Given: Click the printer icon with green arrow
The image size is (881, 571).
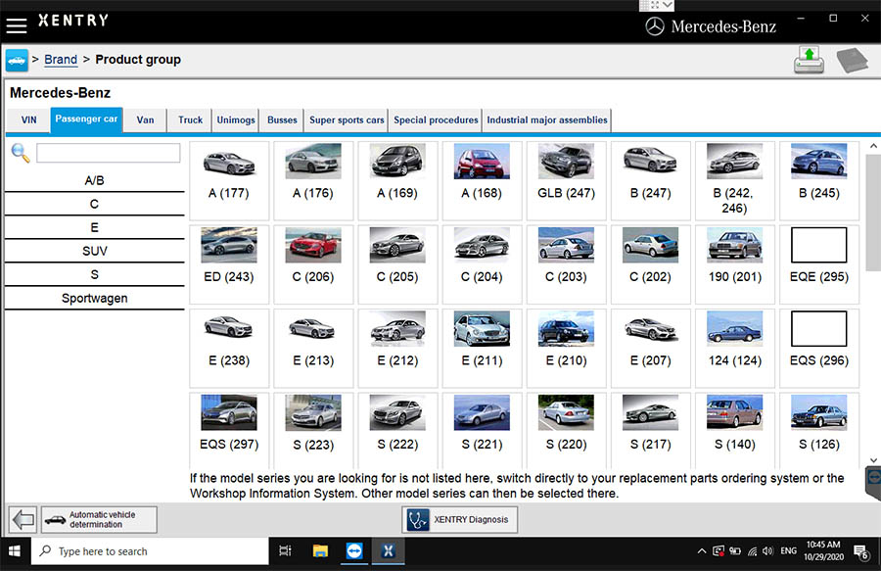Looking at the screenshot, I should (x=810, y=60).
